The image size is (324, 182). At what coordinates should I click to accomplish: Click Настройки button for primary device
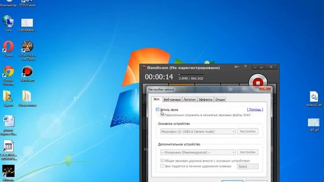point(248,131)
